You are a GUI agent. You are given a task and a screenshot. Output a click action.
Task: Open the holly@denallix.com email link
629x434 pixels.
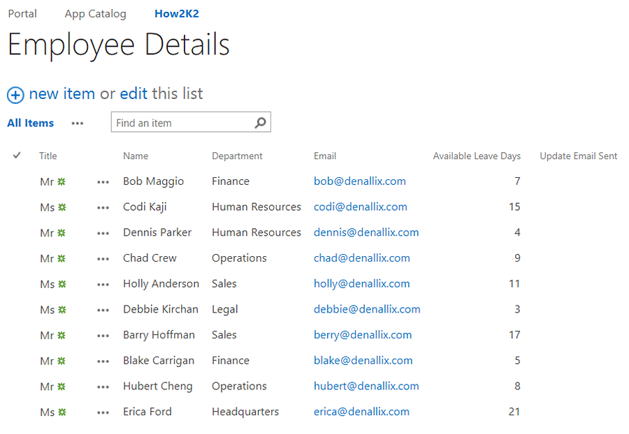pos(362,284)
